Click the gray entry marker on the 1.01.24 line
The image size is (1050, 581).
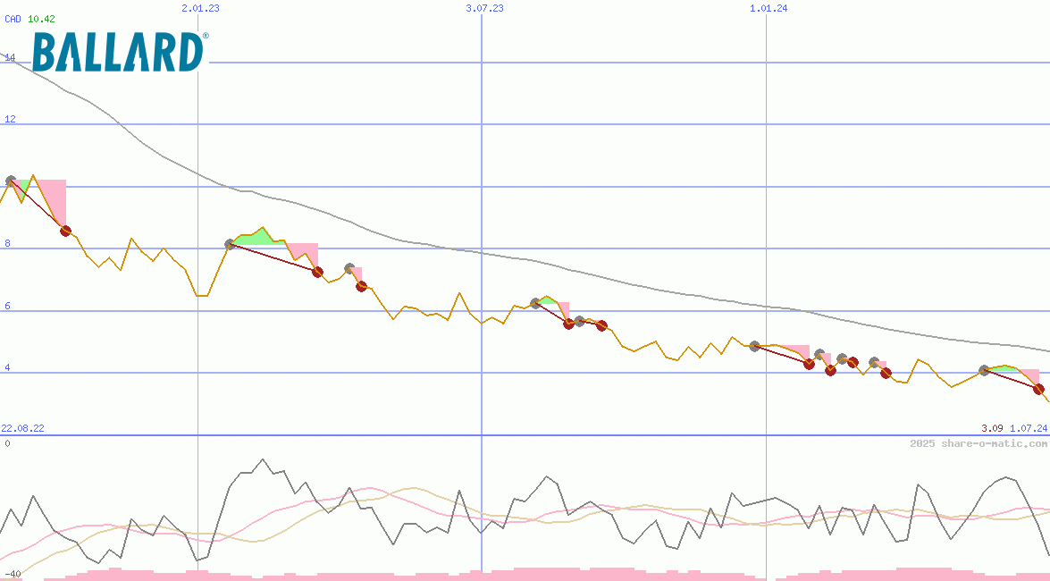755,347
